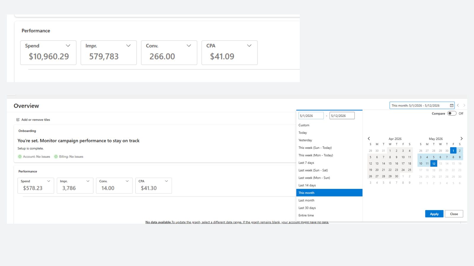Open the calendar icon in date range field

pos(451,106)
